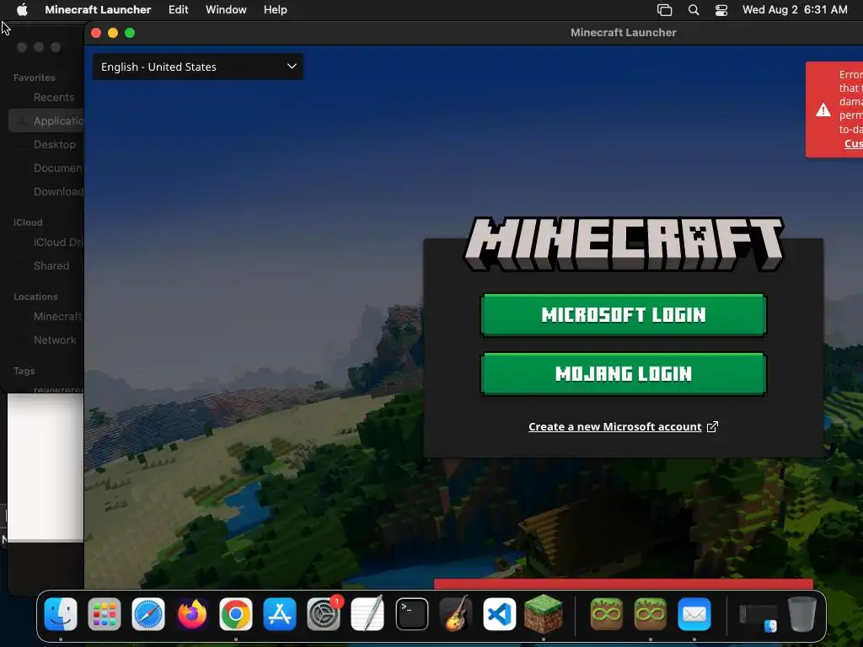Open the Edit menu
The width and height of the screenshot is (863, 647).
(179, 9)
